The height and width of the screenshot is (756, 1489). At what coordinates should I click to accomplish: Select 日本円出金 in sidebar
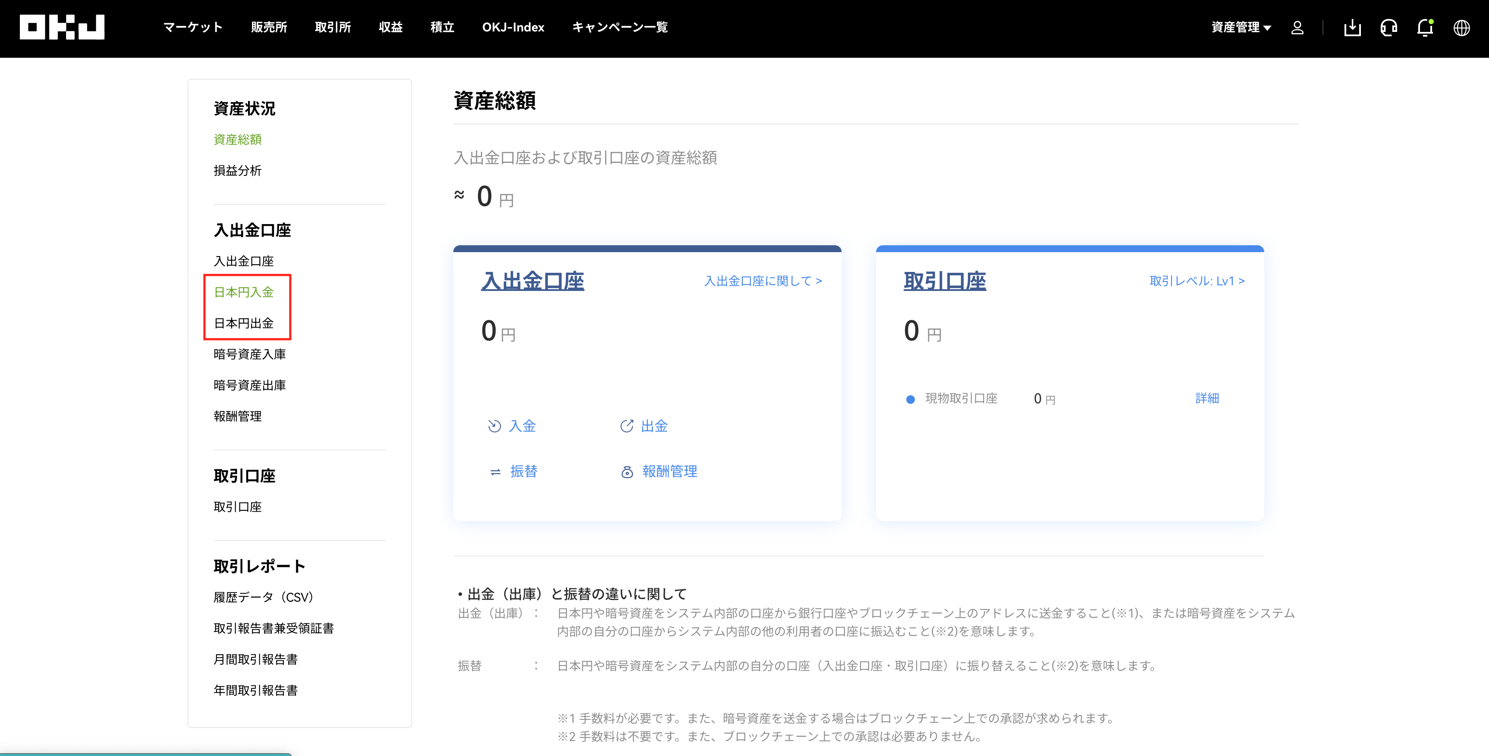243,323
